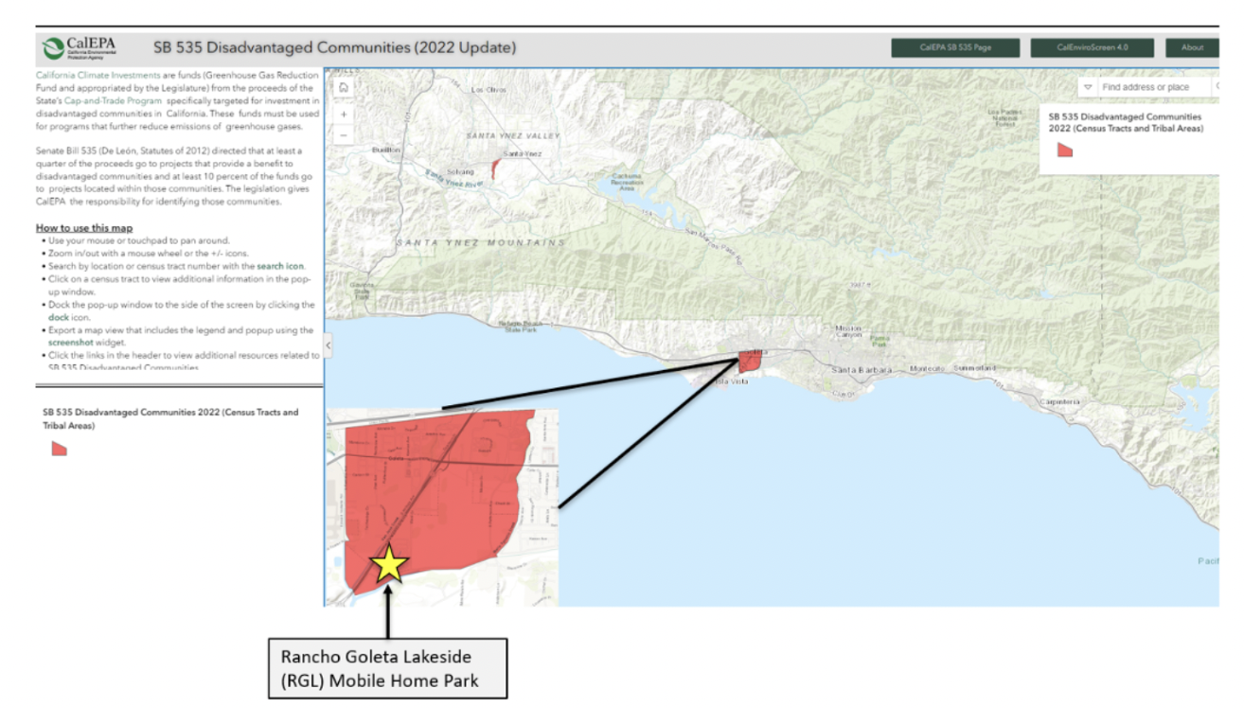Click the SANTA YNEZ MOUNTAINS label
Image resolution: width=1244 pixels, height=708 pixels.
tap(481, 242)
